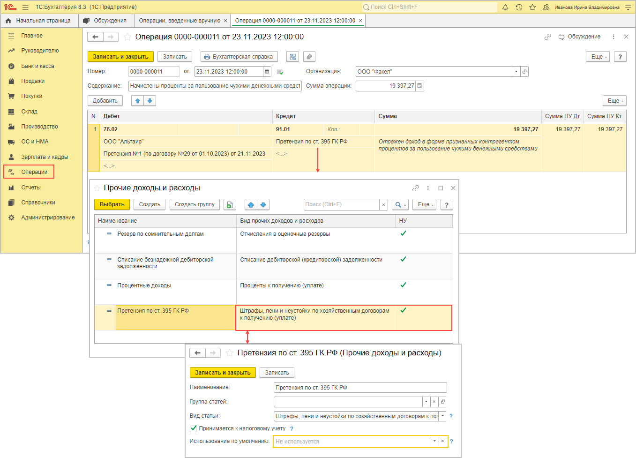Show help for Вид статьи
Screen dimensions: 636x458
pyautogui.click(x=451, y=416)
